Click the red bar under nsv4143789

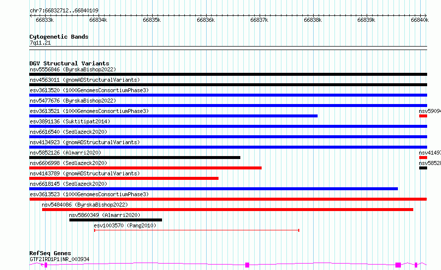click(124, 178)
